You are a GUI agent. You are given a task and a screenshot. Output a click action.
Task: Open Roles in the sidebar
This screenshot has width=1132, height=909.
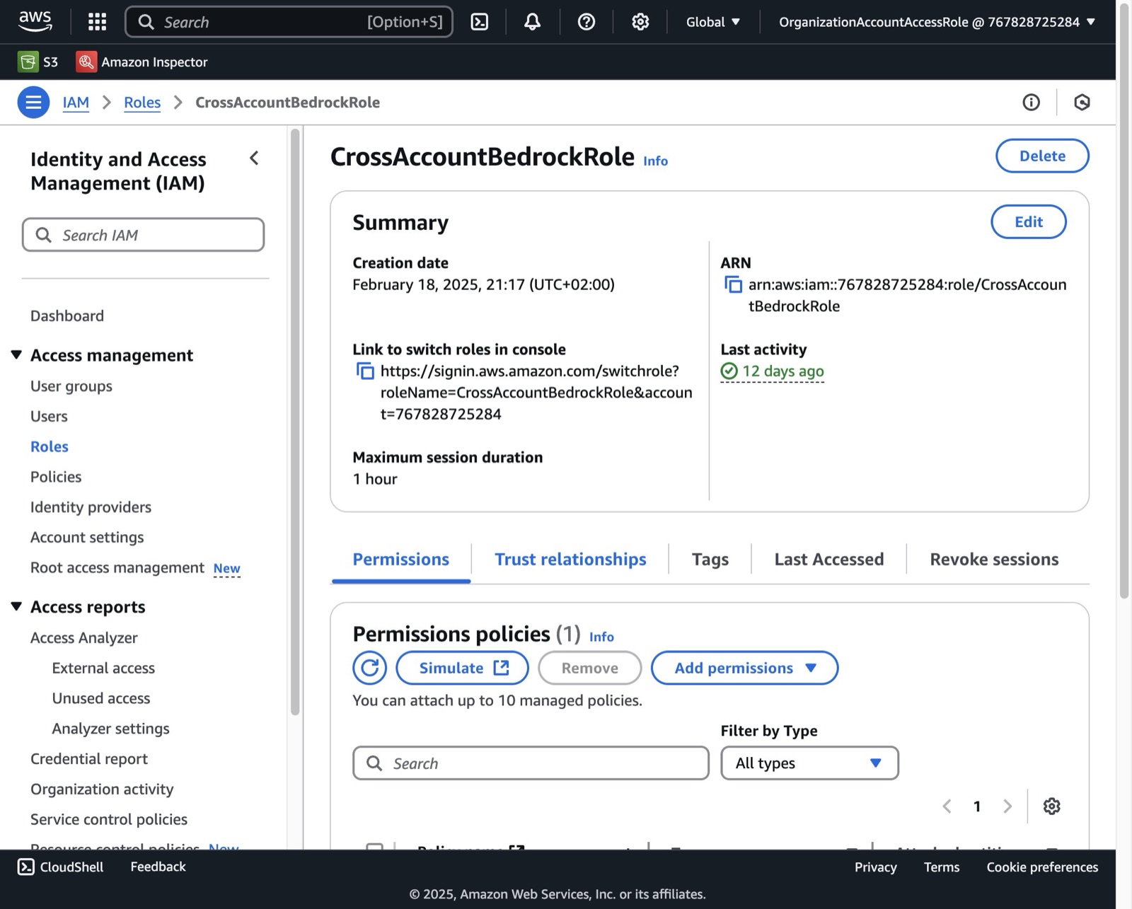click(x=50, y=447)
